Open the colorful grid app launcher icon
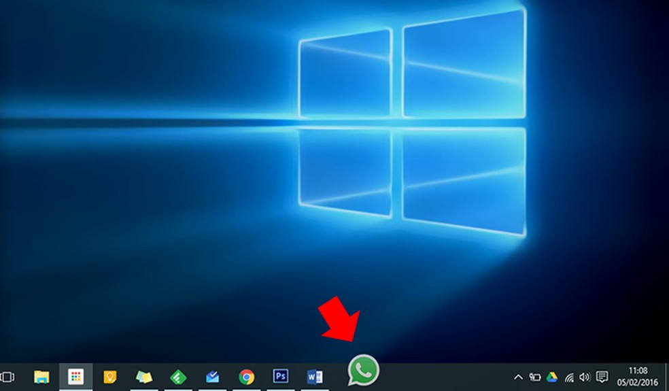Screen dimensions: 669x391 [75, 377]
